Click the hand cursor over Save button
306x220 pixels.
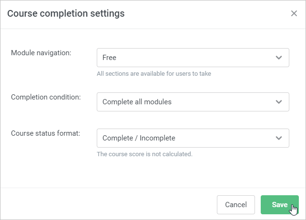click(294, 210)
